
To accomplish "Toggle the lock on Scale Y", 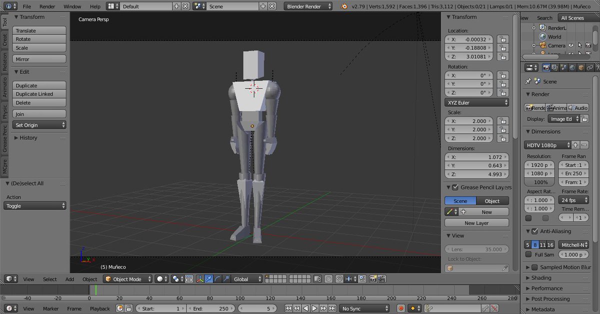I will coord(502,129).
